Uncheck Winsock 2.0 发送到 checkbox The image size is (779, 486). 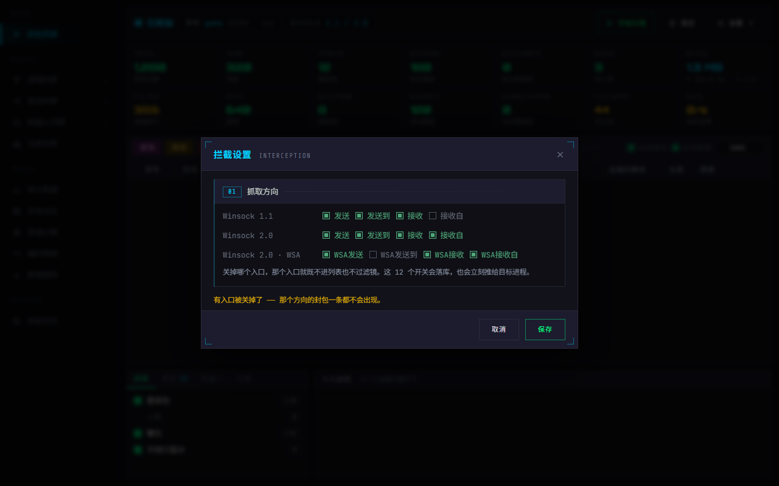pyautogui.click(x=359, y=235)
